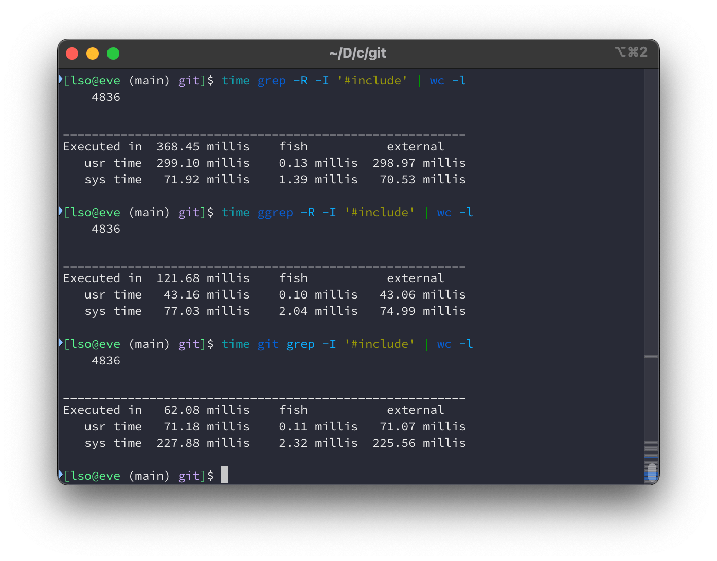
Task: Click the '#include' search string in the ggrep command
Action: tap(381, 212)
